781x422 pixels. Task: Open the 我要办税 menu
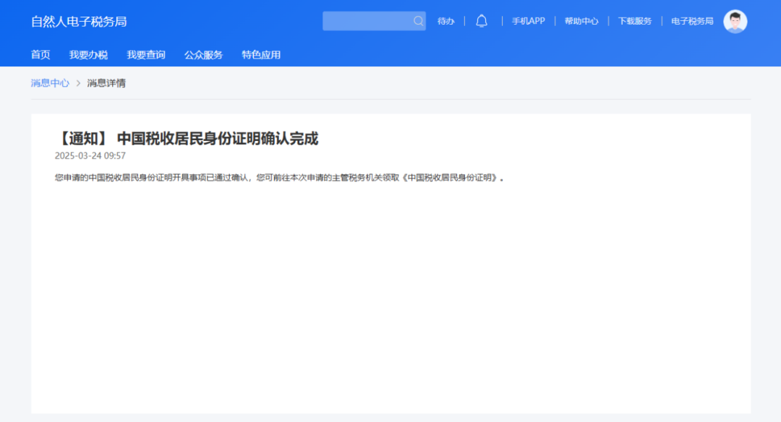(88, 55)
